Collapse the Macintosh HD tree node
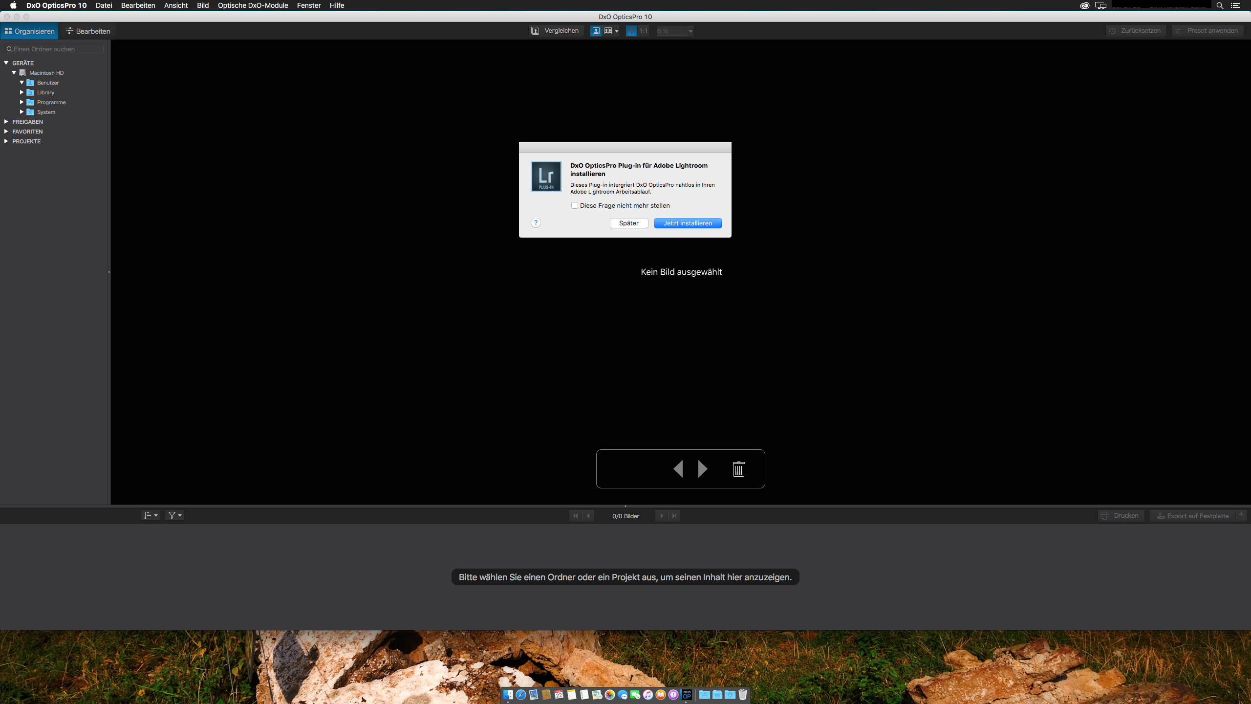 (x=14, y=73)
